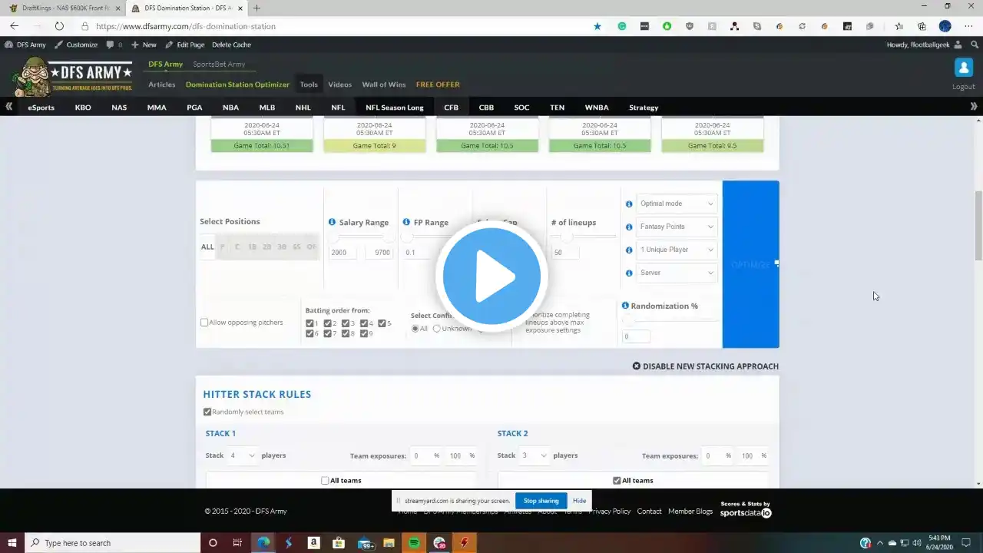Open the MLB sport tab

coord(266,108)
